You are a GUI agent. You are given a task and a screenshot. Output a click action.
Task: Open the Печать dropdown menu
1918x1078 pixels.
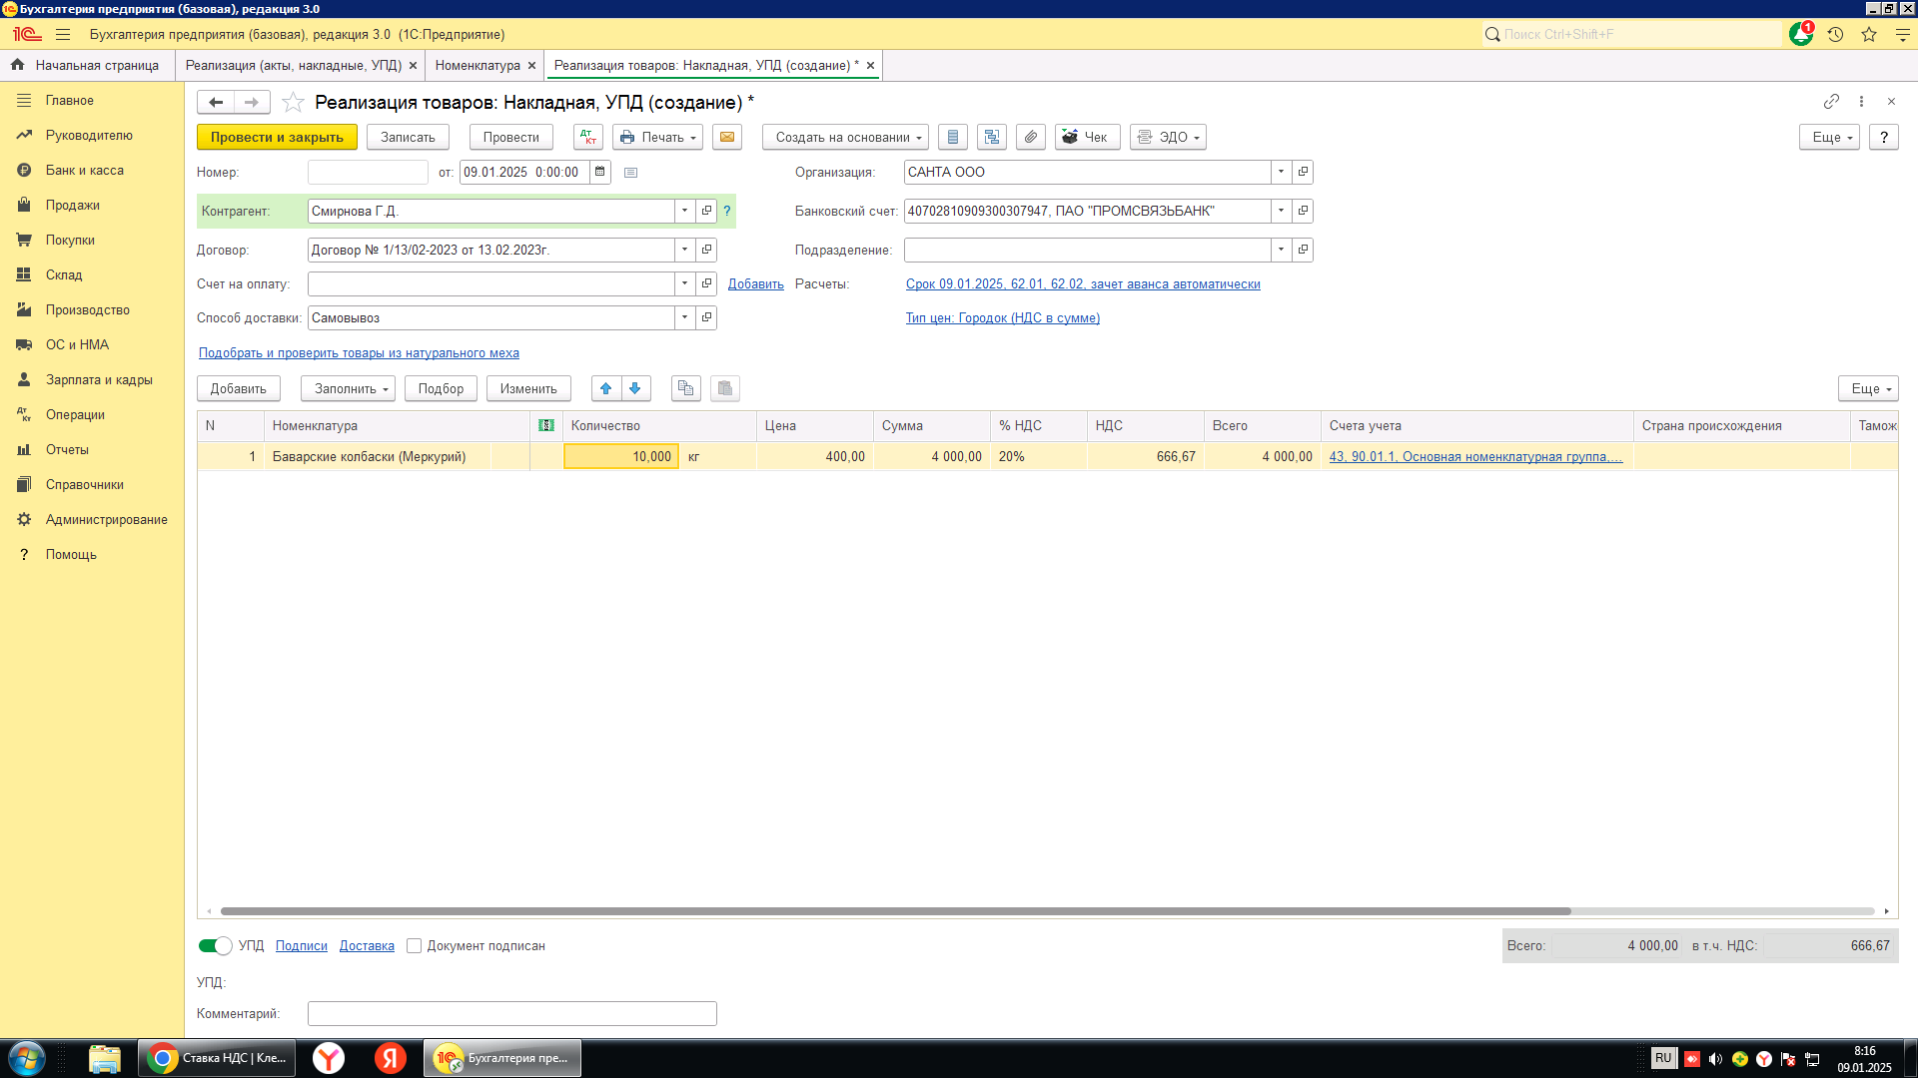coord(658,137)
